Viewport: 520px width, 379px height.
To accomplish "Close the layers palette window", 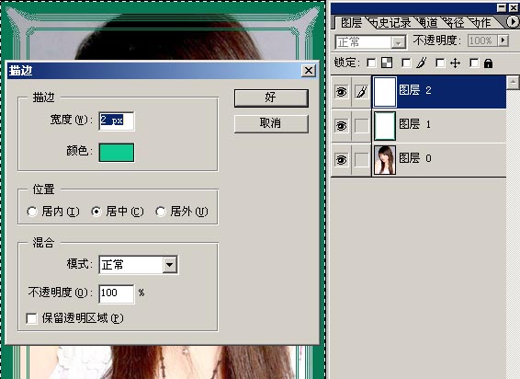I will [514, 7].
